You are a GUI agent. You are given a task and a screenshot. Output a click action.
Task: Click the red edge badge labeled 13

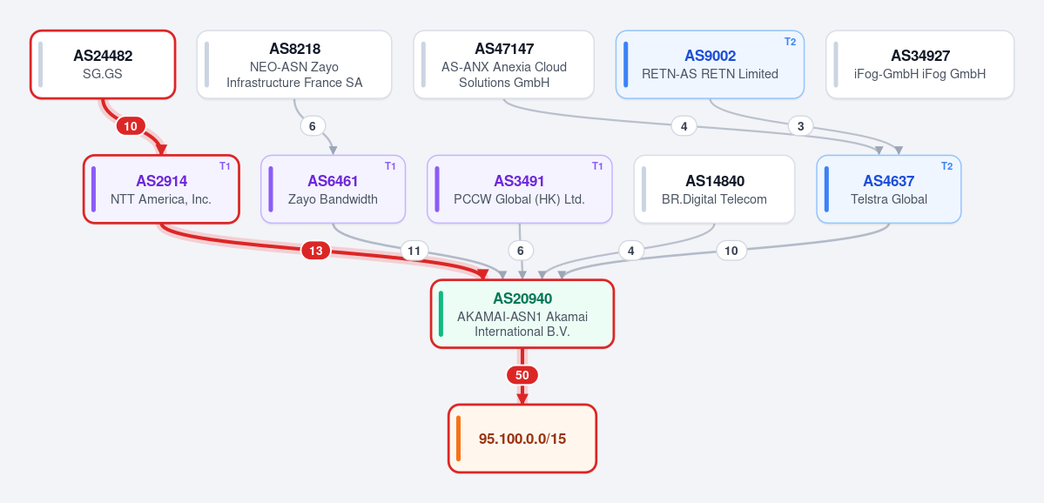pos(315,251)
